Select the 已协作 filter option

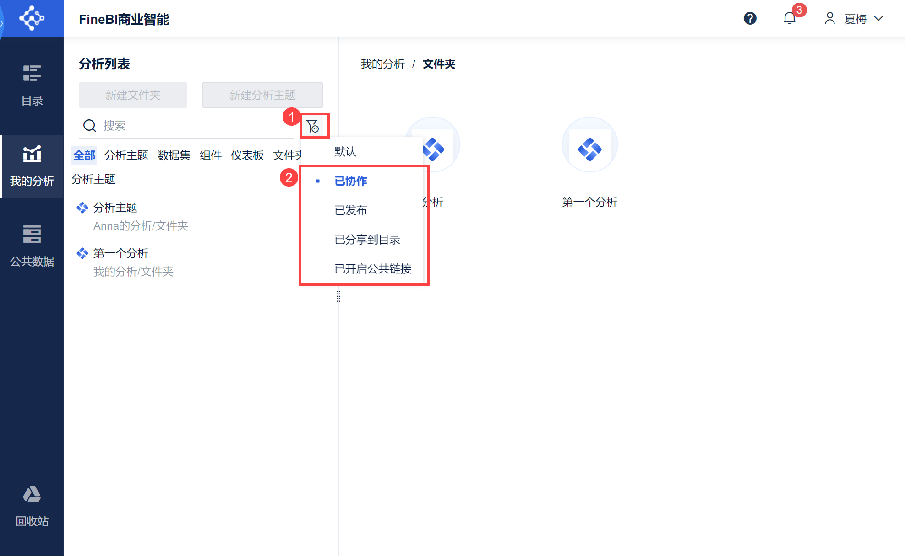pyautogui.click(x=351, y=181)
